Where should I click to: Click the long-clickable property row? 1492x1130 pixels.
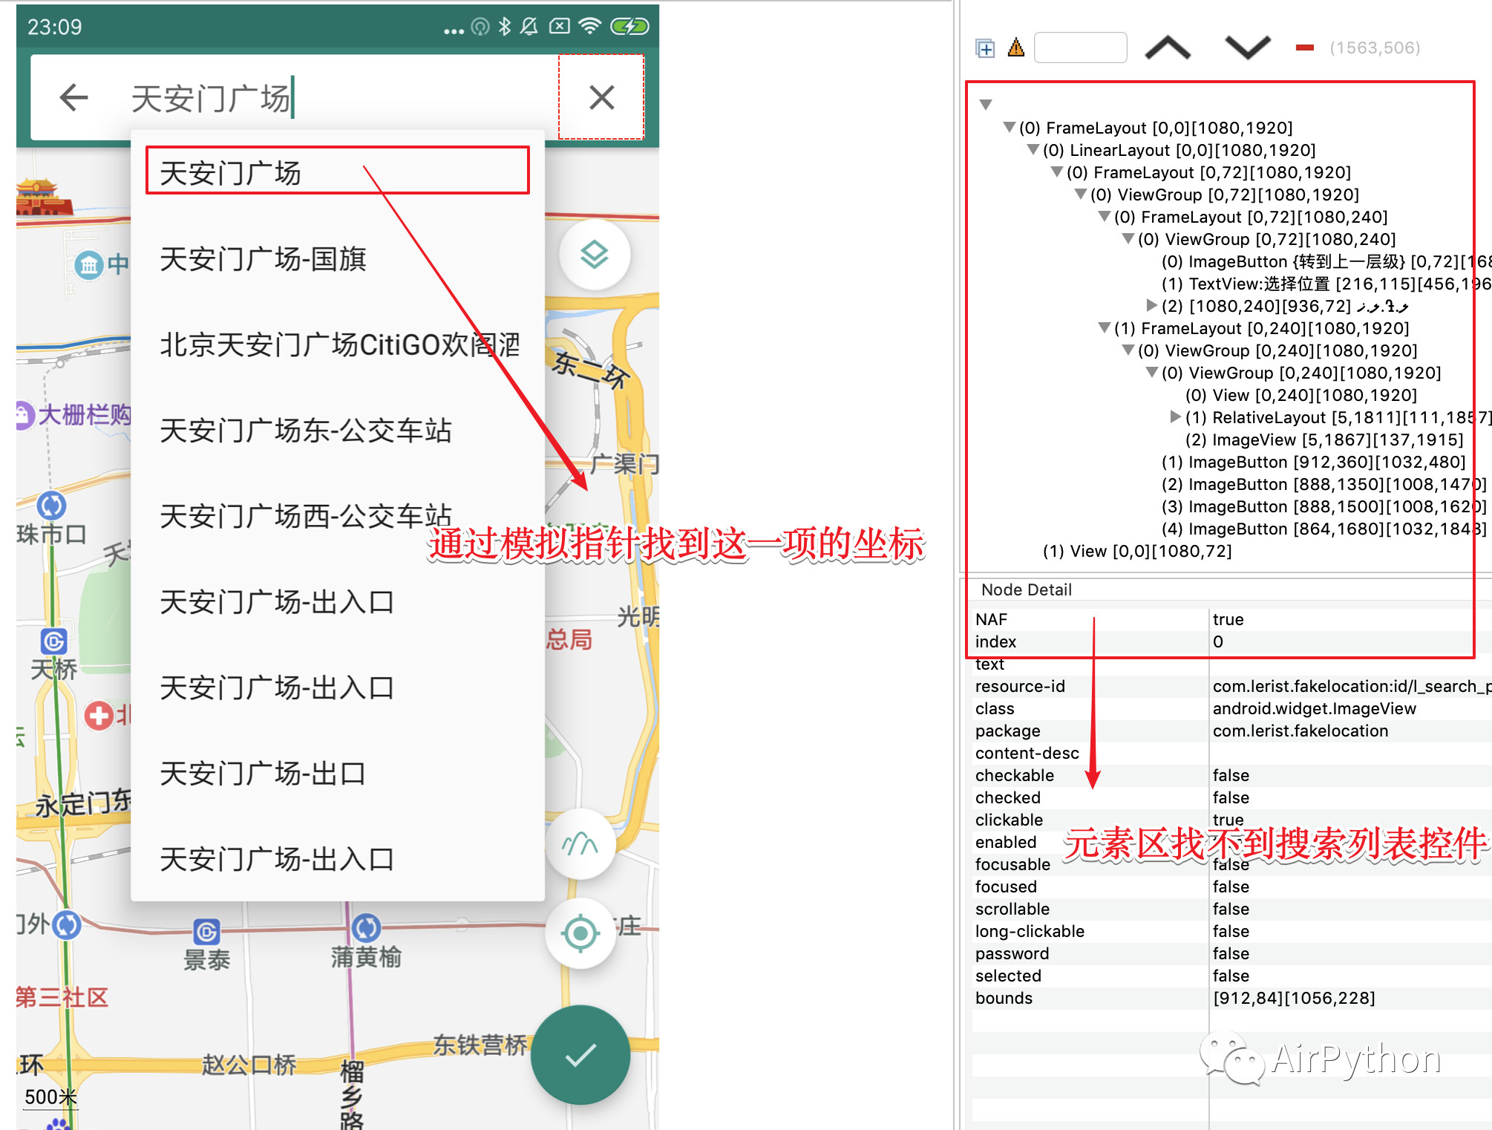[x=1232, y=931]
